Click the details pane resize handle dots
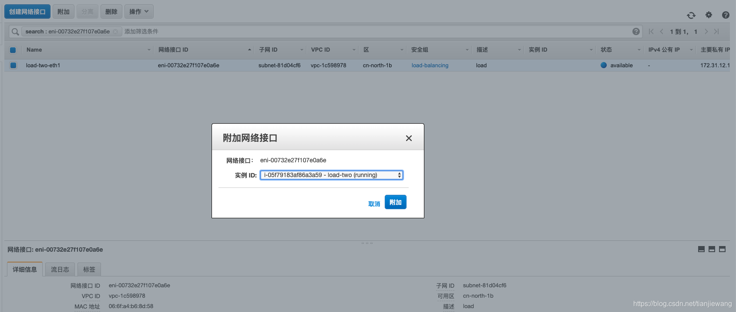The width and height of the screenshot is (736, 312). coord(367,243)
